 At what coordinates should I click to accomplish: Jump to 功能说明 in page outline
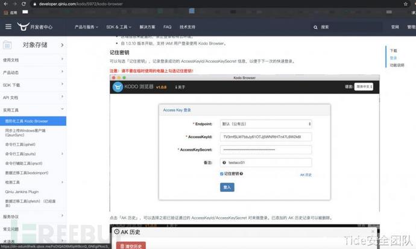coord(397,65)
